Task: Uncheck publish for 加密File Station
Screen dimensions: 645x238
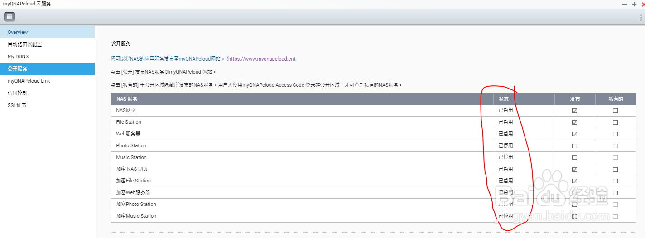Action: (575, 181)
